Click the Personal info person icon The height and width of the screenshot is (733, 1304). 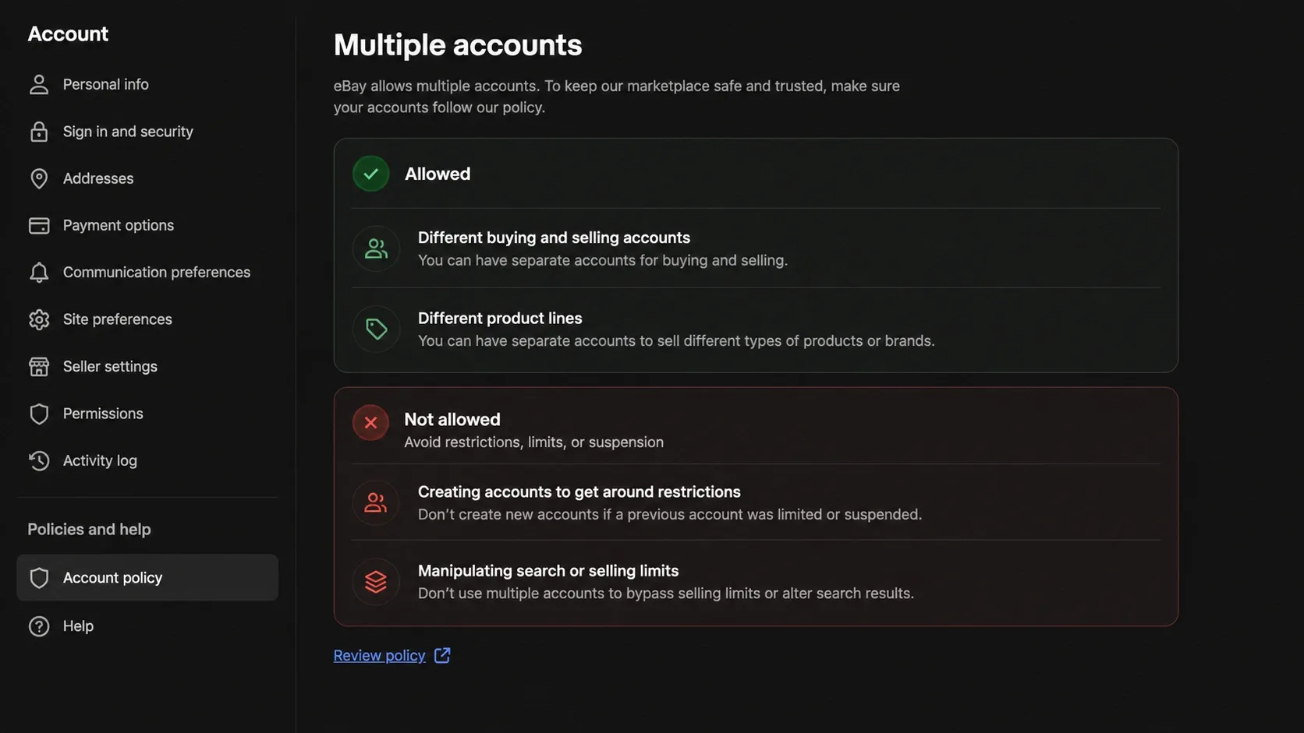39,84
